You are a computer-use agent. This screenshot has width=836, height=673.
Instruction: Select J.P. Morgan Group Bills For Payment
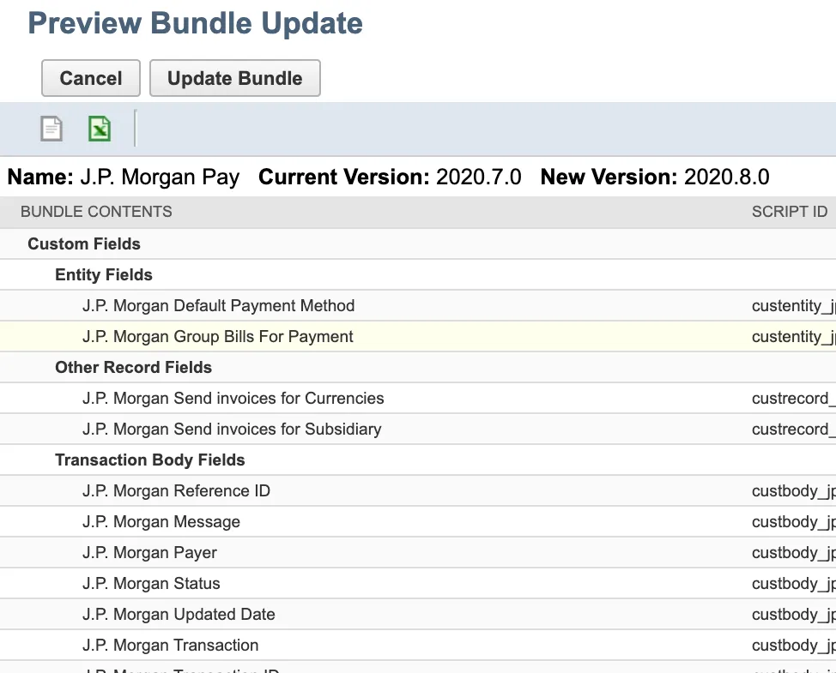pyautogui.click(x=418, y=336)
